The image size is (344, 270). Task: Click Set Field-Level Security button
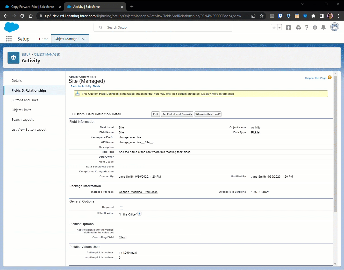coord(177,114)
